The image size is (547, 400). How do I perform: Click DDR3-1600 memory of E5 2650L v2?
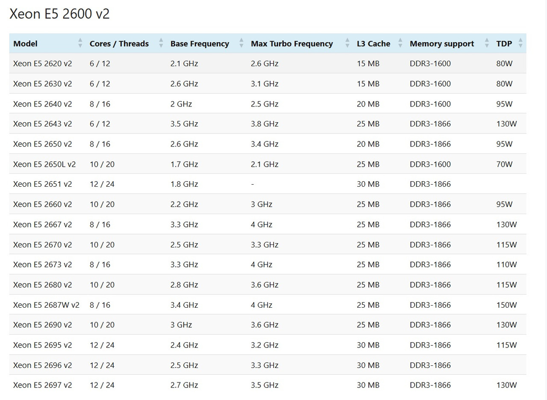tap(430, 164)
